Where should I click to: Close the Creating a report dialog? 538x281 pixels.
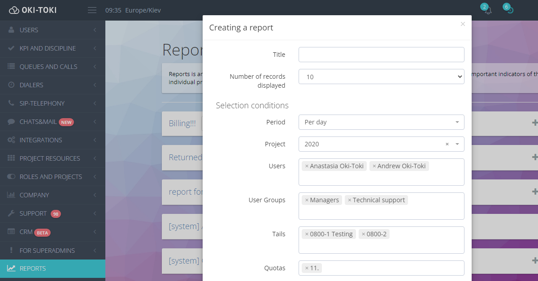point(463,24)
